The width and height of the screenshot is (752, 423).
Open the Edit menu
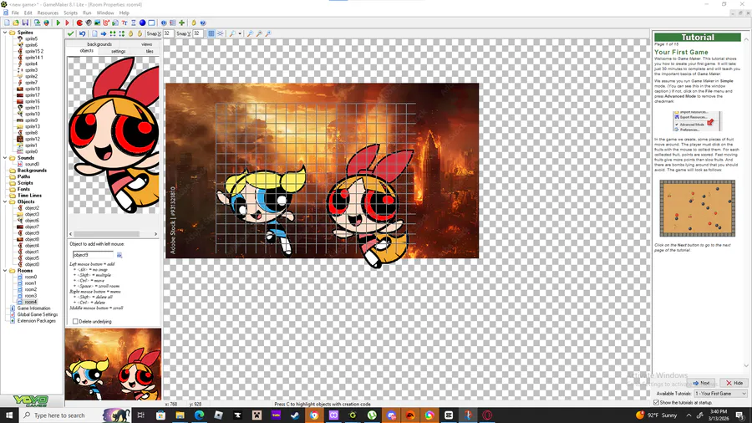pyautogui.click(x=28, y=13)
